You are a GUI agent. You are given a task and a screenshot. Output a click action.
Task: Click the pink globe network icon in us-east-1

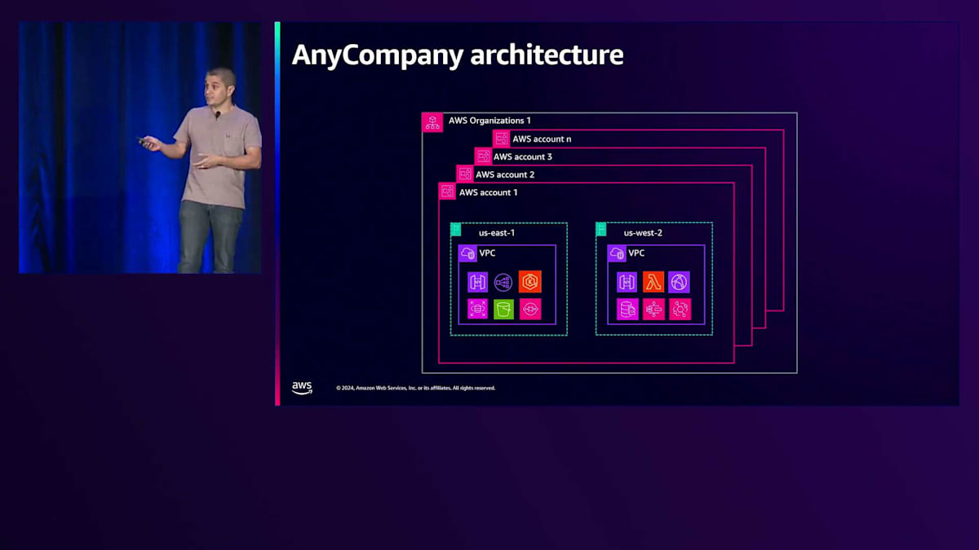coord(477,309)
